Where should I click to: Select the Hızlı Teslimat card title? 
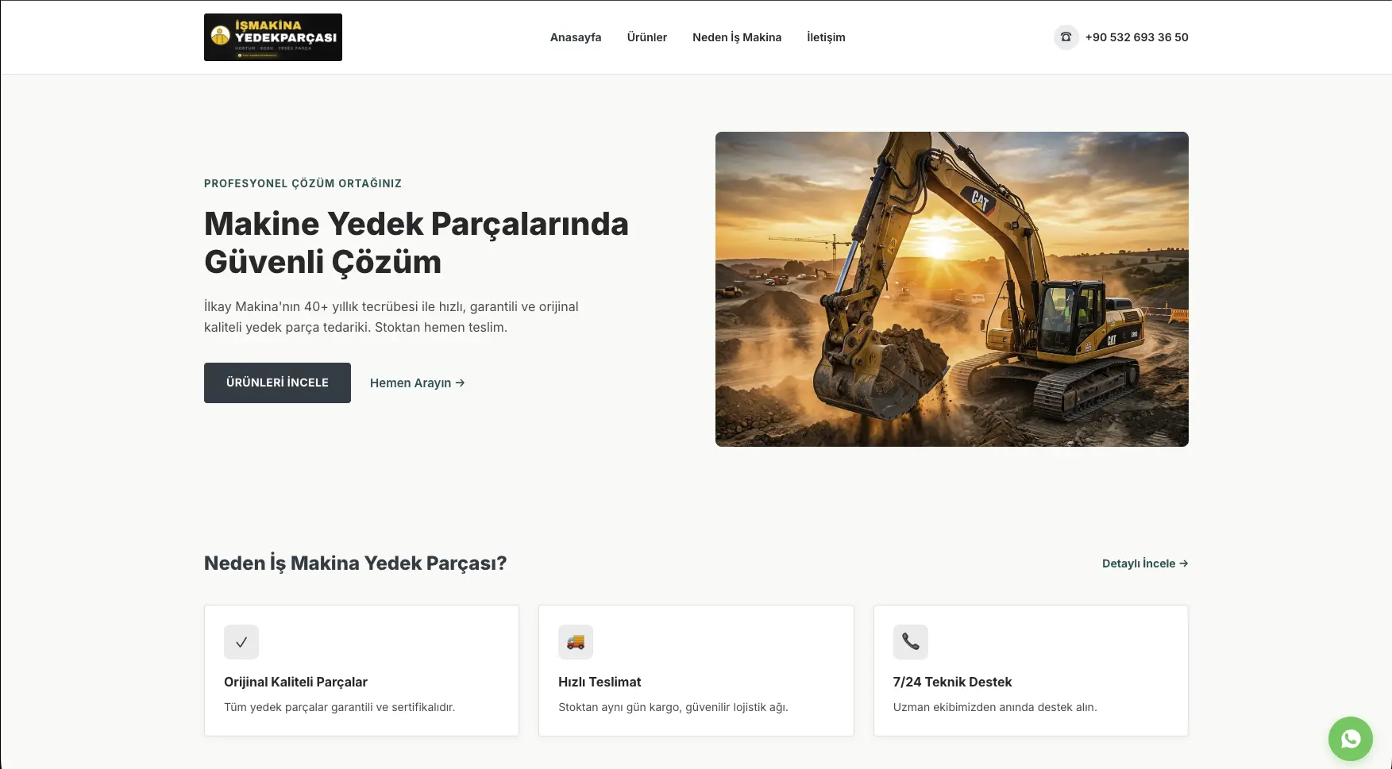[x=600, y=682]
